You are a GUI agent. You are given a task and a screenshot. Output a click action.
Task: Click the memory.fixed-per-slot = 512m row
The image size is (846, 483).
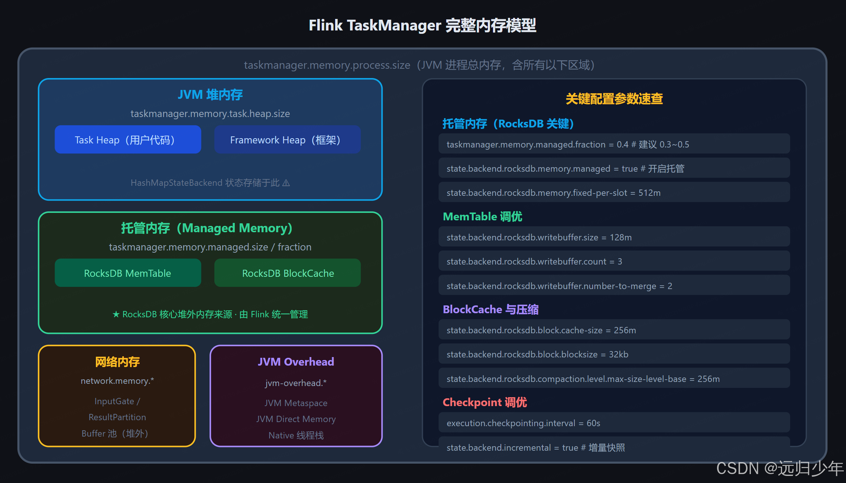[614, 192]
